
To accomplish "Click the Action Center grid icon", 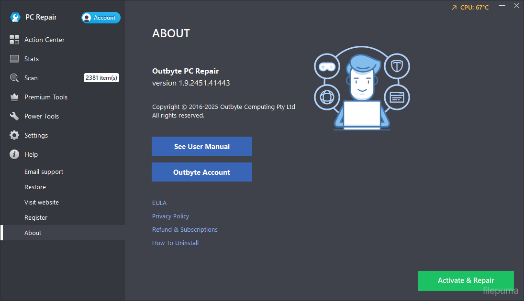I will coord(14,40).
